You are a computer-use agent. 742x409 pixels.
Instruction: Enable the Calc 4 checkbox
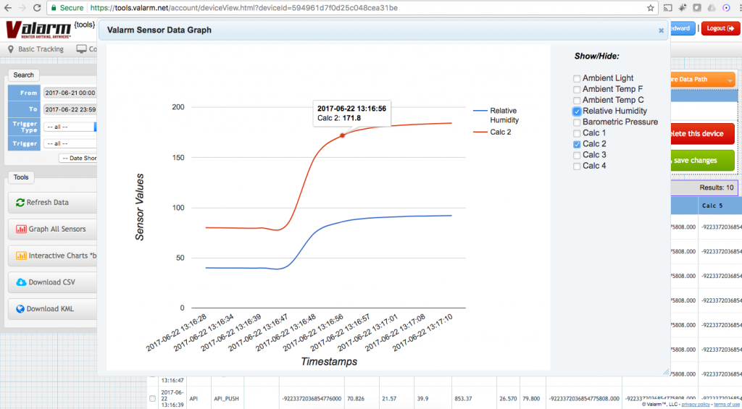[577, 166]
